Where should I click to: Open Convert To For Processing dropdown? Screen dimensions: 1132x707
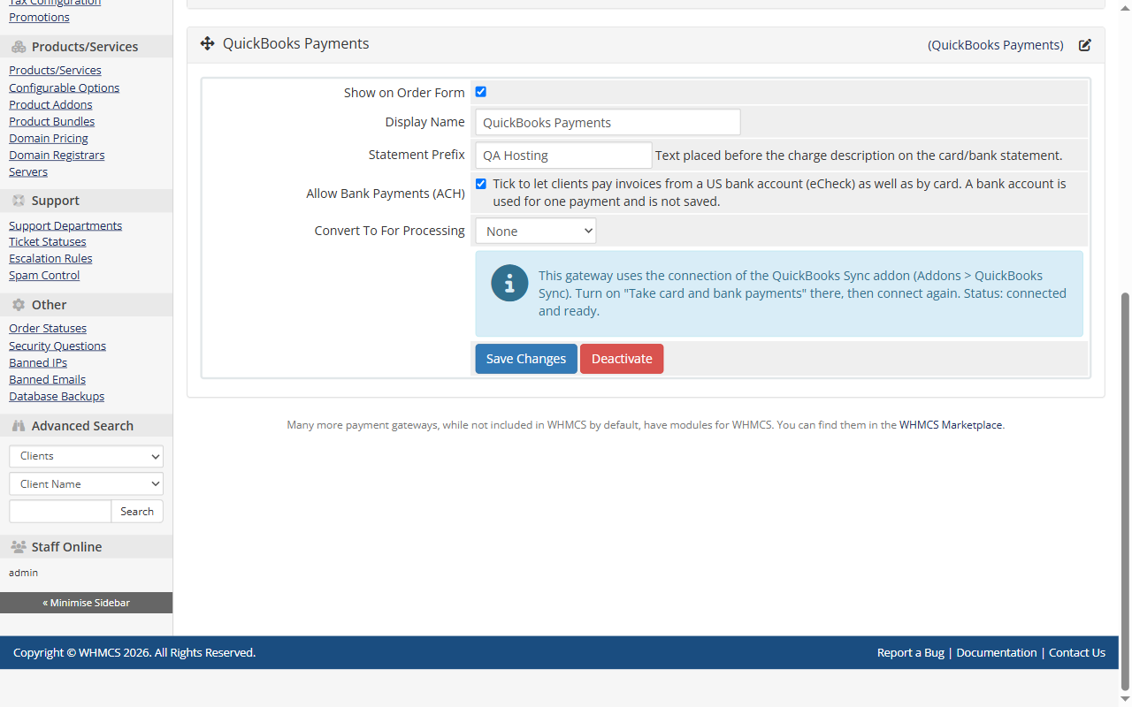[x=536, y=231]
